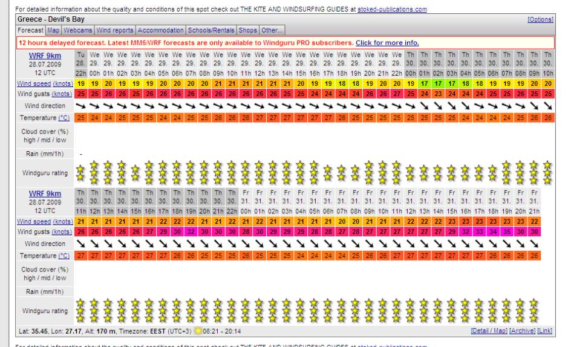The height and width of the screenshot is (347, 568).
Task: Open the Options link at top right
Action: coord(540,19)
